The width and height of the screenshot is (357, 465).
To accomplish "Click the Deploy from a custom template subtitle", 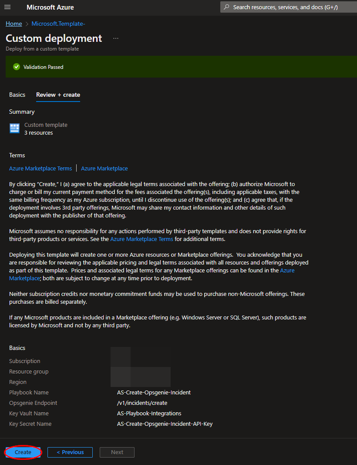I will [x=42, y=49].
